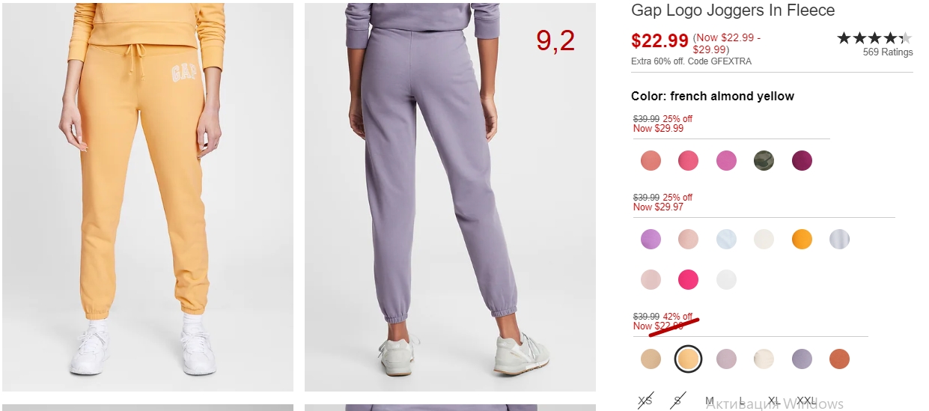Image resolution: width=929 pixels, height=411 pixels.
Task: Choose the tan beige swatch under $22.99
Action: pos(651,359)
